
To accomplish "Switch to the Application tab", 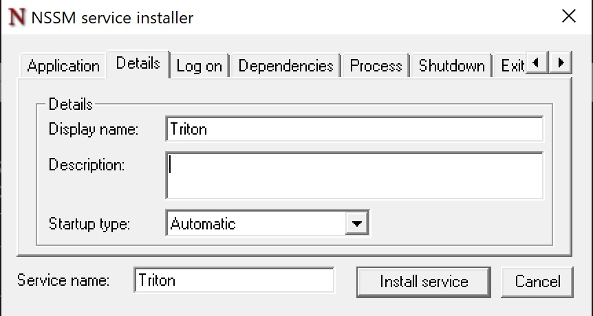I will pyautogui.click(x=63, y=66).
